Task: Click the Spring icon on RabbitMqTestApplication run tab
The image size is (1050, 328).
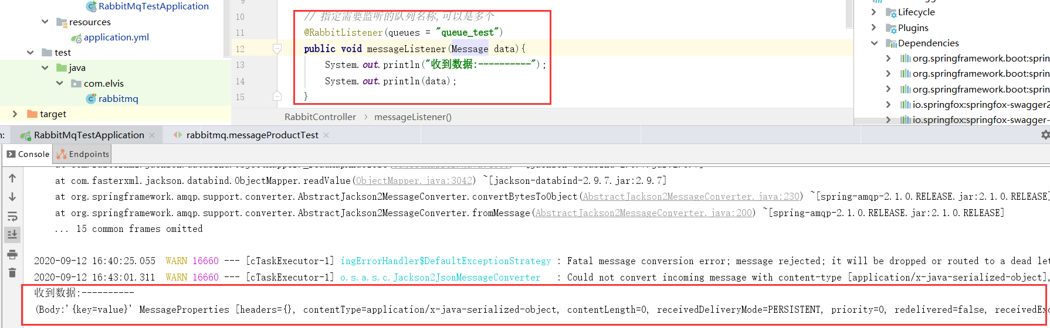Action: (25, 135)
